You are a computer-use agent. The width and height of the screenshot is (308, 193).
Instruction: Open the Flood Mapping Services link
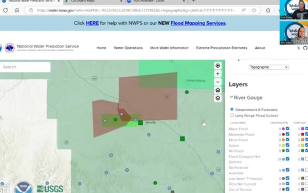[198, 23]
